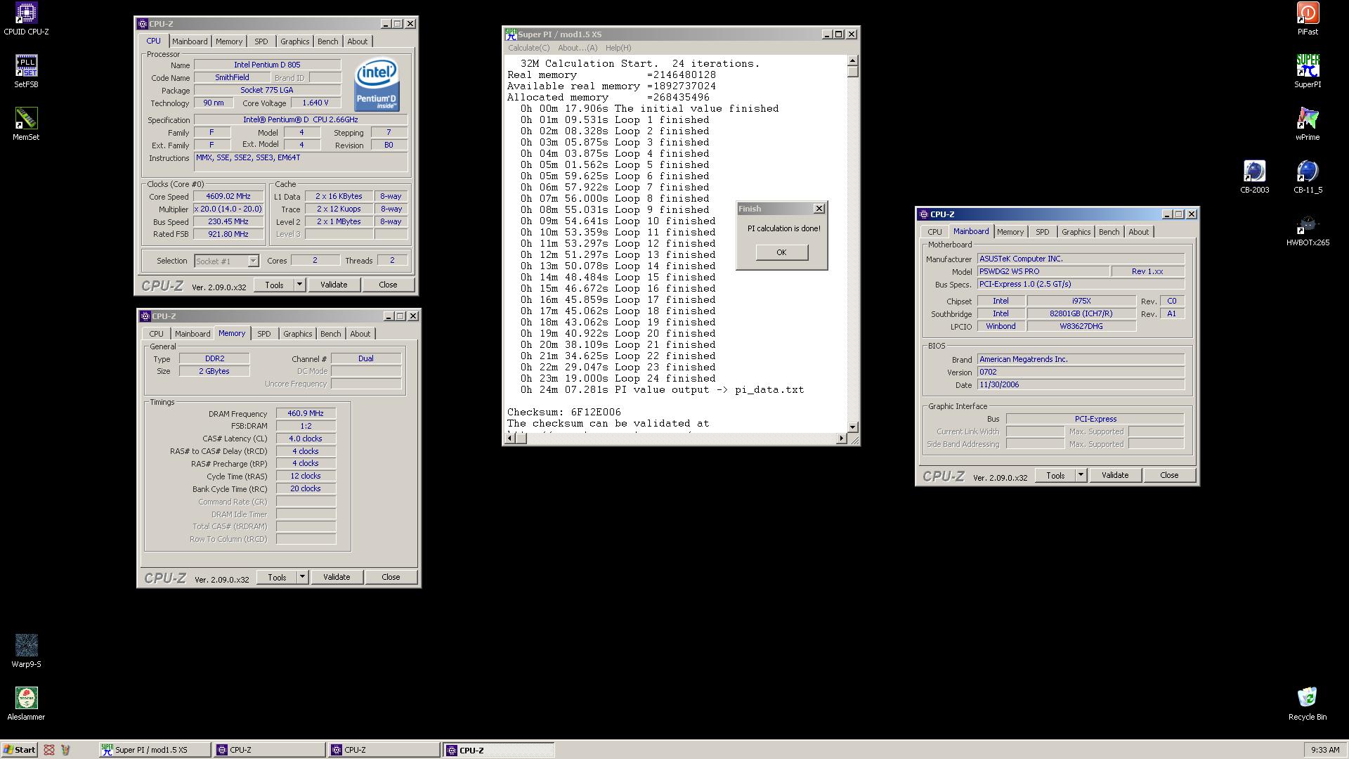Viewport: 1349px width, 759px height.
Task: Open the CPUID CPU-Z desktop icon
Action: point(26,19)
